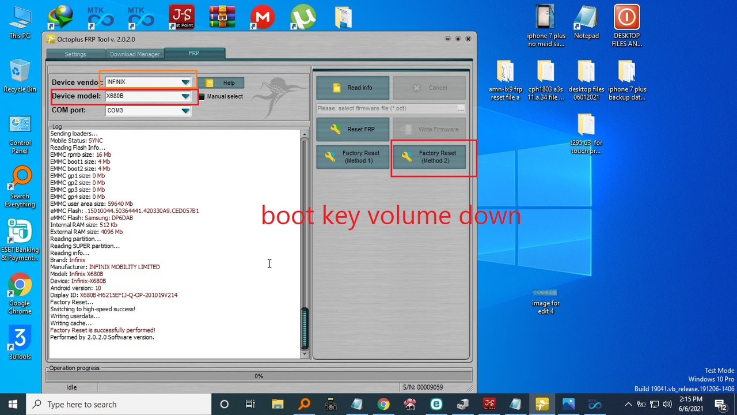Screen dimensions: 737x415
Task: Click taskbar clock showing 2:15 PM
Action: pos(690,404)
